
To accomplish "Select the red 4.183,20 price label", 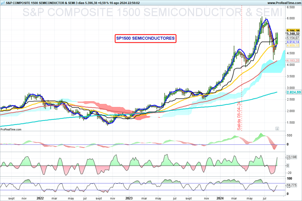I will click(x=293, y=61).
